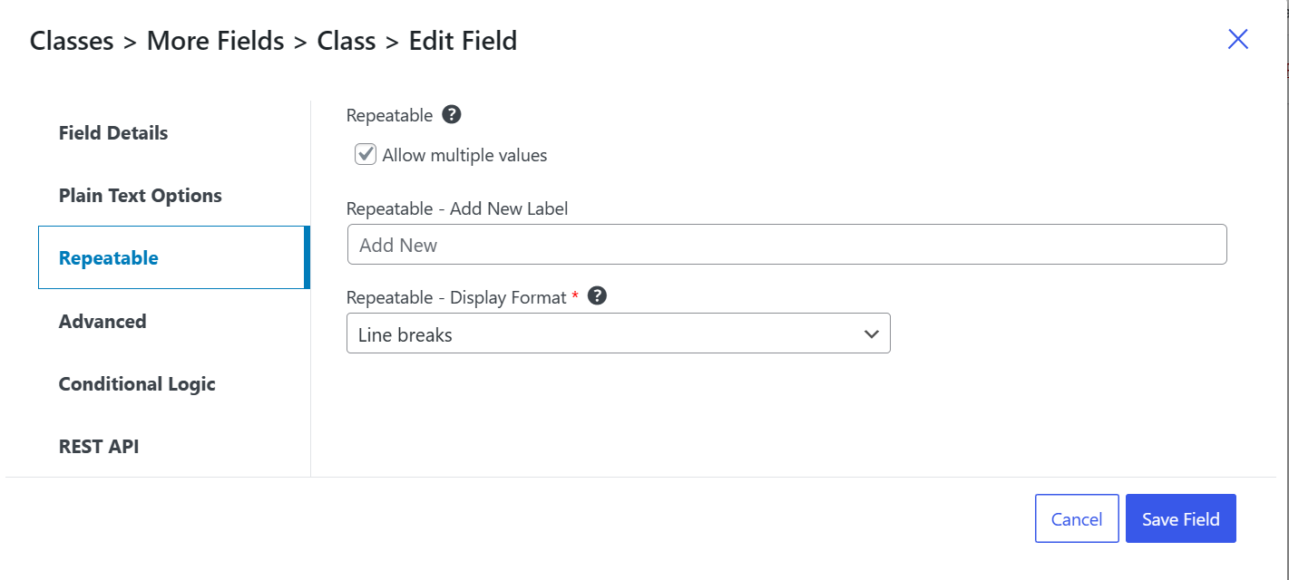Viewport: 1289px width, 580px height.
Task: Click the chevron arrow of Display Format select
Action: click(x=871, y=334)
